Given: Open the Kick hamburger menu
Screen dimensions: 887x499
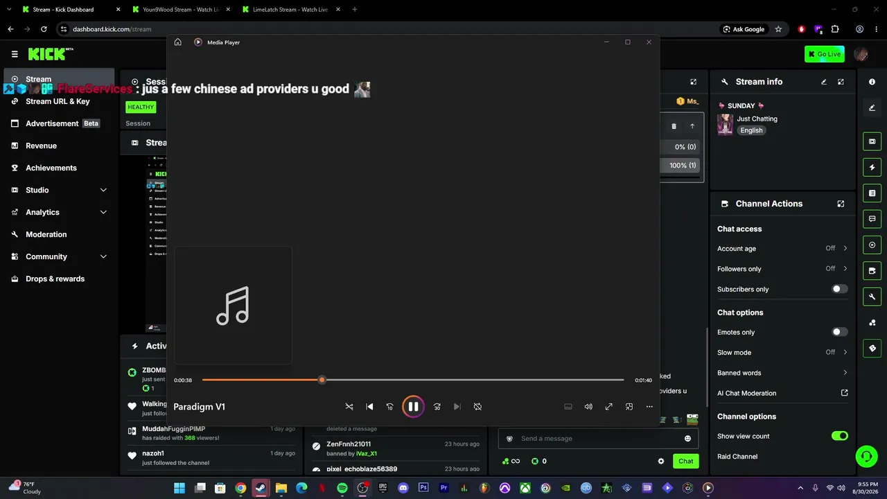Looking at the screenshot, I should (x=15, y=54).
